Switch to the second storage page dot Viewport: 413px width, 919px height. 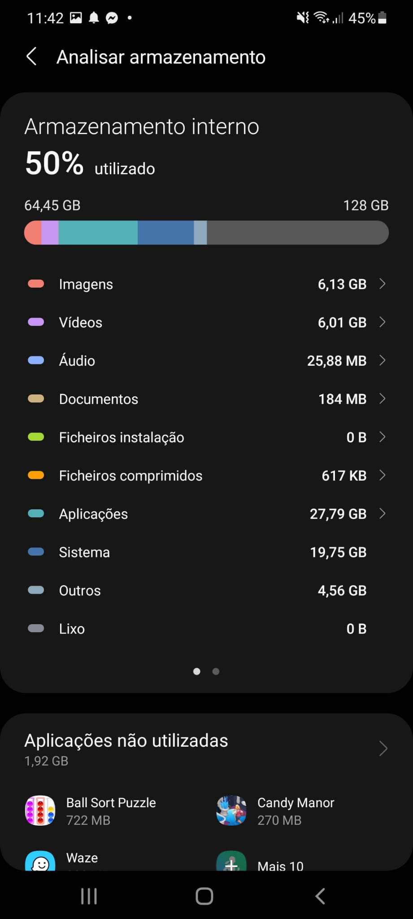(x=216, y=671)
